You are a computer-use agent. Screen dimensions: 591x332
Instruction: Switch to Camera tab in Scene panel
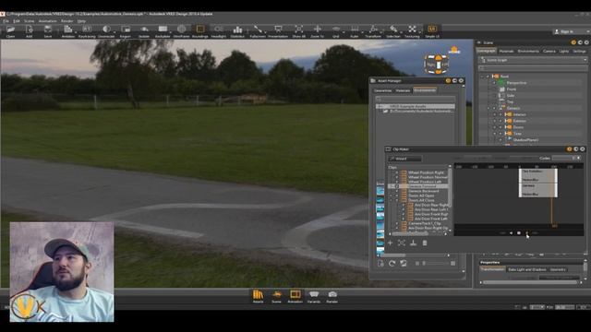tap(549, 51)
